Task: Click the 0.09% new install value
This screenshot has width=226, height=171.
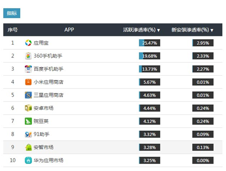Action: point(203,134)
